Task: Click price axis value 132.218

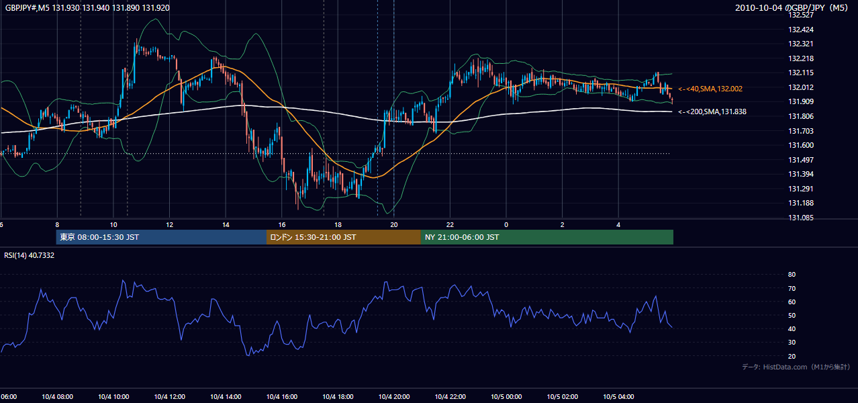Action: (x=800, y=58)
